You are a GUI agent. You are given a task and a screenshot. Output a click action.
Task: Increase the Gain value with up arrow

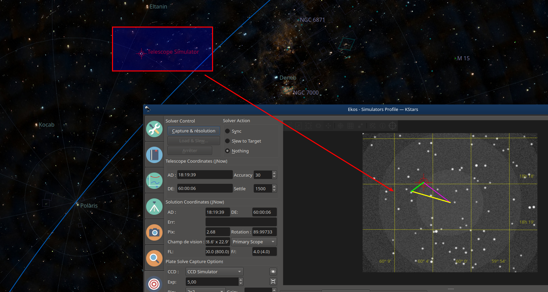click(274, 289)
